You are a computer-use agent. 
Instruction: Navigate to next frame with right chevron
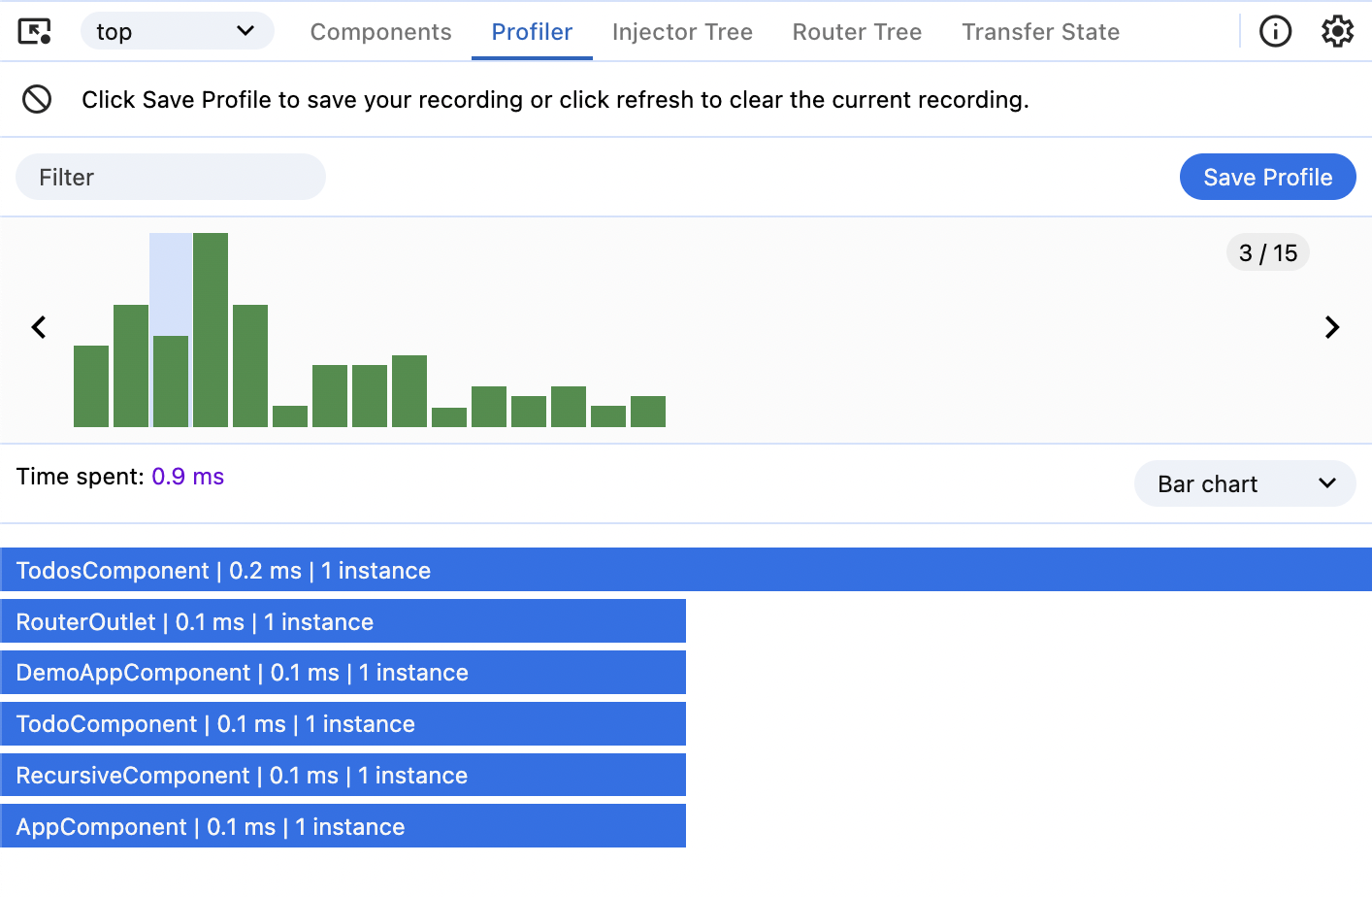click(1332, 327)
